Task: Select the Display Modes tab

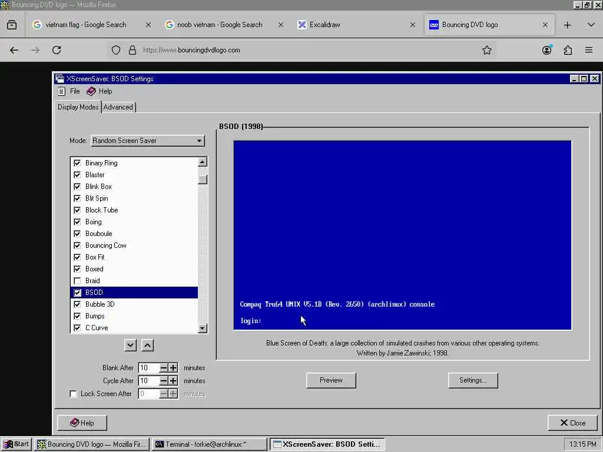Action: coord(78,107)
